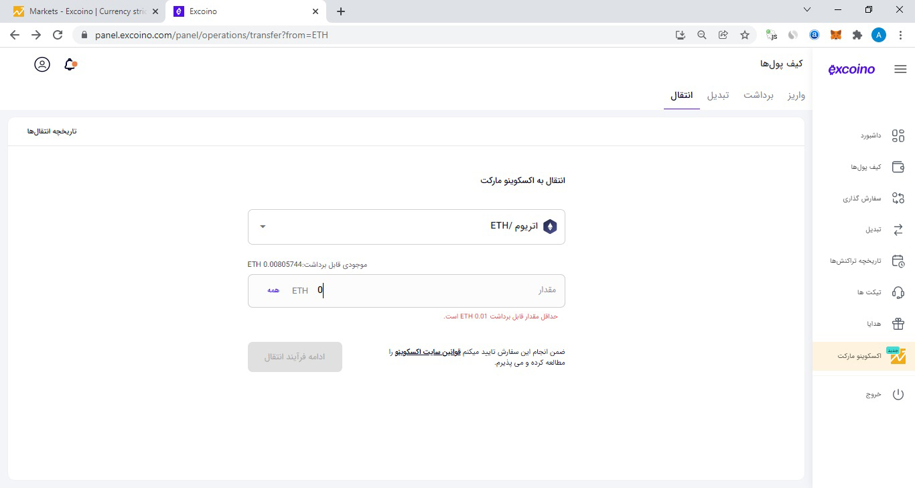The image size is (915, 488).
Task: Open سفارش گذاری order icon in sidebar
Action: point(898,198)
